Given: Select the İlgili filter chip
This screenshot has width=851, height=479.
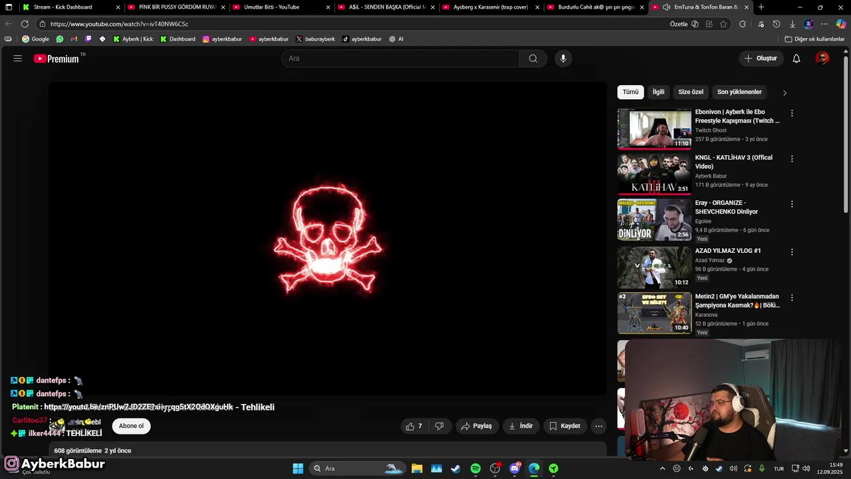Looking at the screenshot, I should point(658,92).
